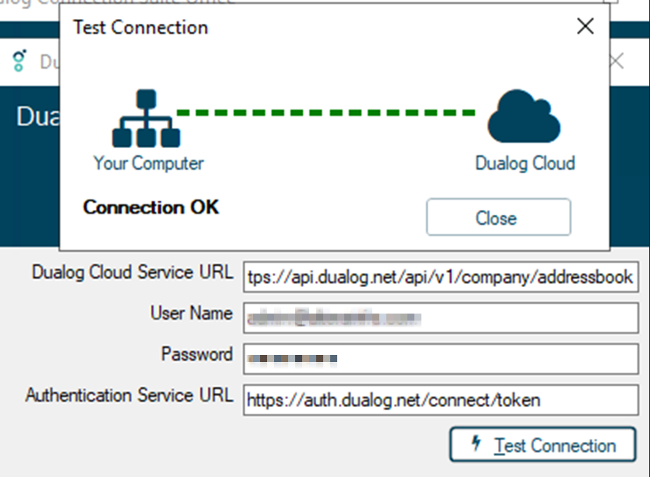Click the Test Connection button

coord(543,444)
